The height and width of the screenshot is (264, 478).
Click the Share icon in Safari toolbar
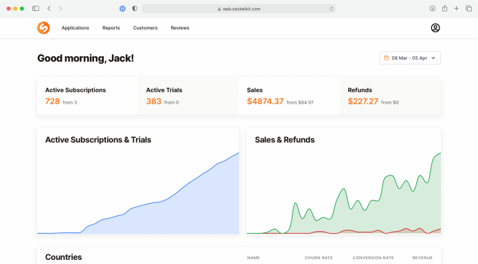click(445, 8)
